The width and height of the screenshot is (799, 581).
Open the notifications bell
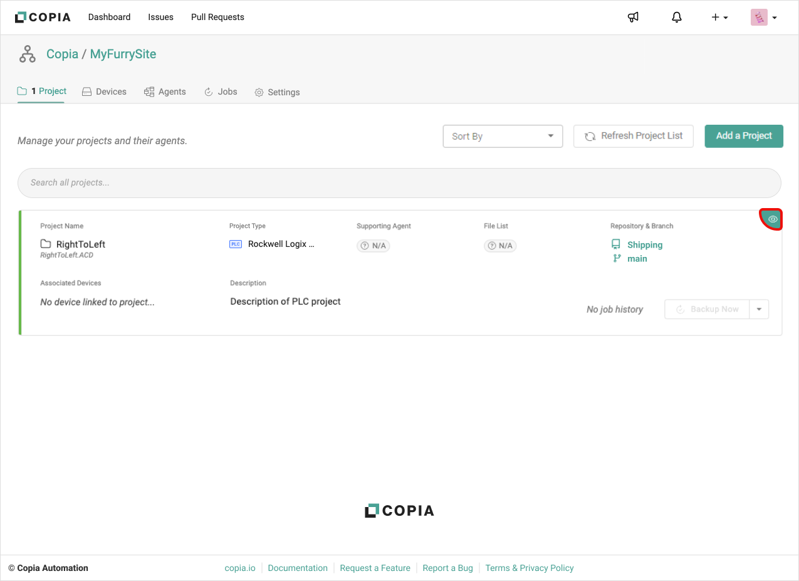[677, 18]
